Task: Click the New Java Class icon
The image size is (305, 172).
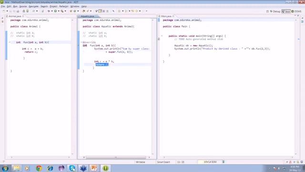Action: (x=75, y=11)
